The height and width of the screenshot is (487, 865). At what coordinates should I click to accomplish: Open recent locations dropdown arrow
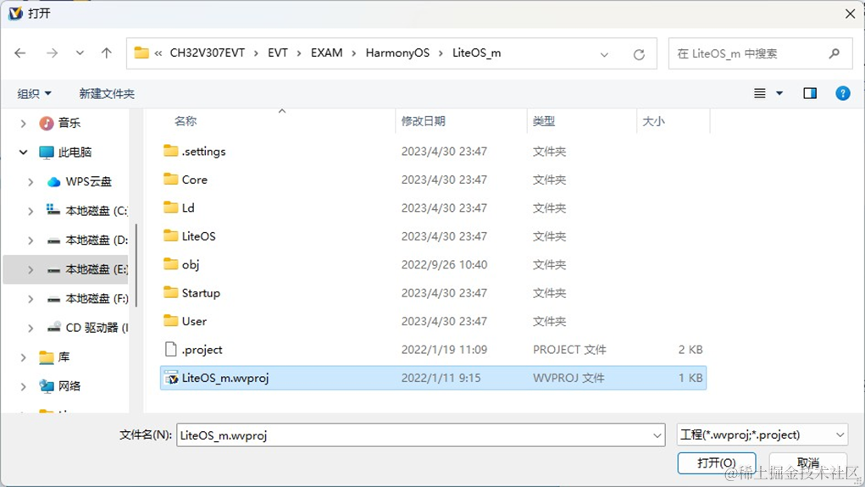80,53
